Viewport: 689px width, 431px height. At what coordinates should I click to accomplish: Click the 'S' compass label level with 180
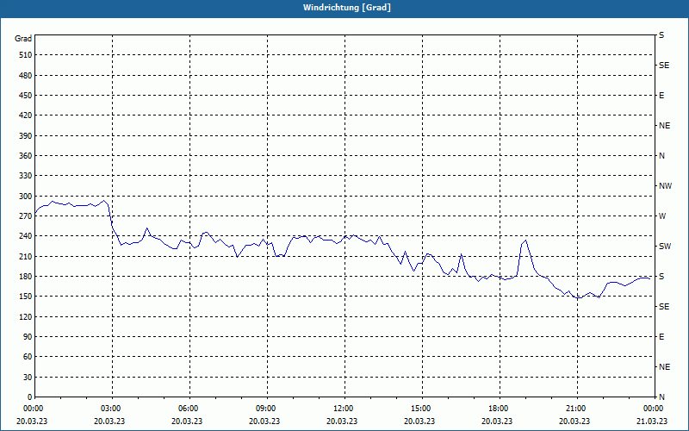tap(661, 277)
